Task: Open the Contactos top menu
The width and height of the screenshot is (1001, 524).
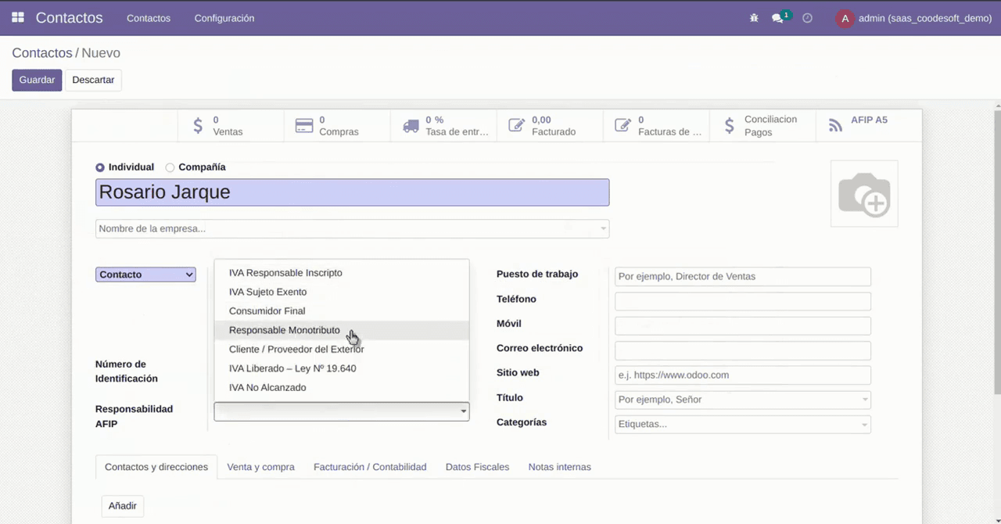Action: [149, 18]
